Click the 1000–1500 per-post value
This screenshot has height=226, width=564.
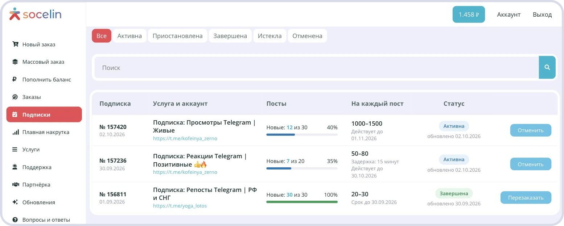pyautogui.click(x=367, y=124)
